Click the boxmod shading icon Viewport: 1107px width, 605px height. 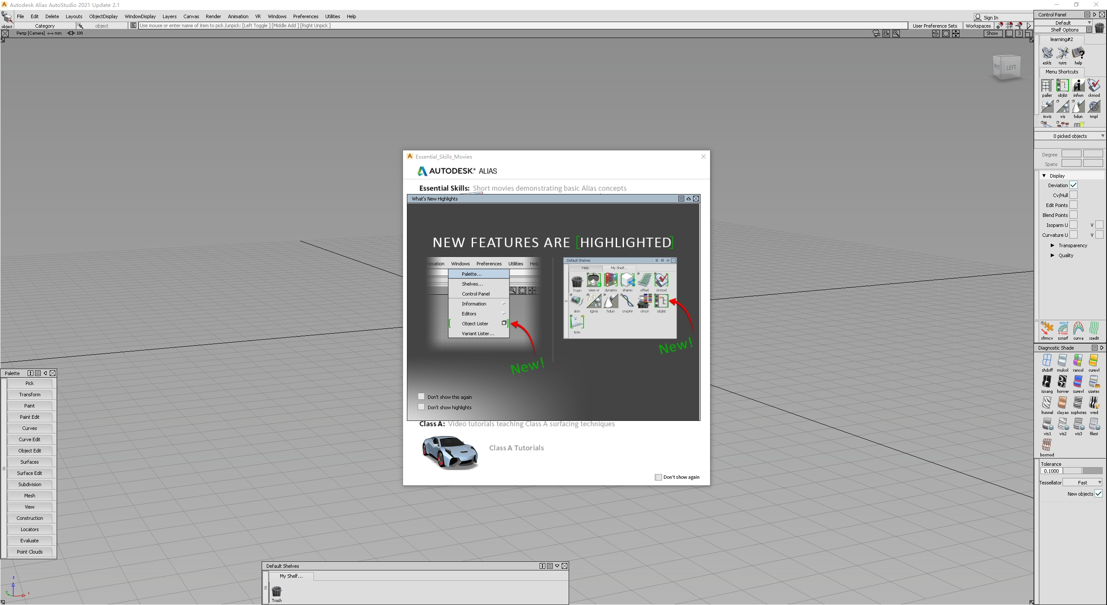click(x=1047, y=445)
